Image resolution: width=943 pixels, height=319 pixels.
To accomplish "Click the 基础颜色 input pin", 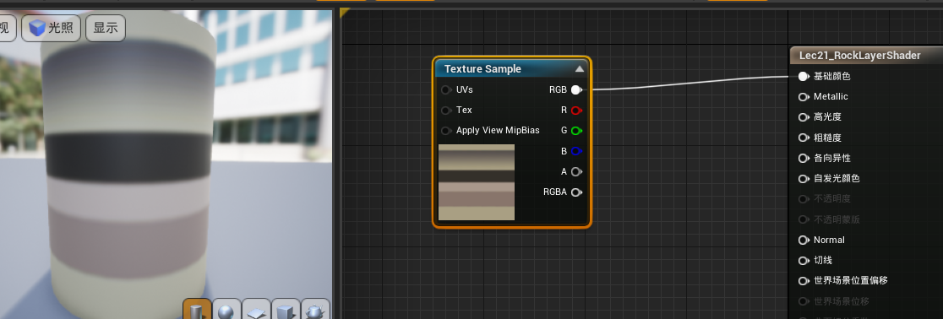I will [x=804, y=76].
